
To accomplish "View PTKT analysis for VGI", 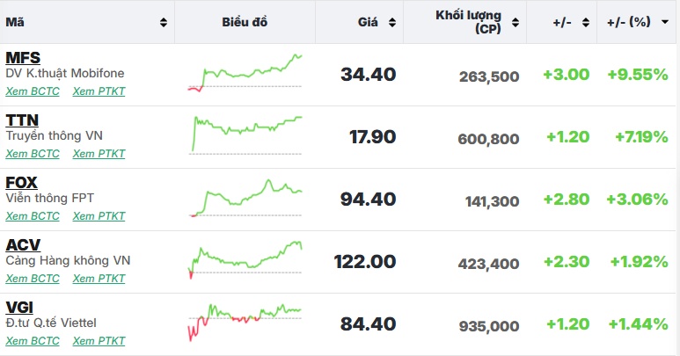I will 99,341.
